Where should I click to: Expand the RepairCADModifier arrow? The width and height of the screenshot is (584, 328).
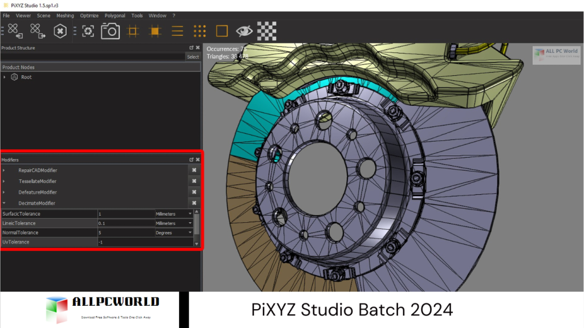(4, 170)
